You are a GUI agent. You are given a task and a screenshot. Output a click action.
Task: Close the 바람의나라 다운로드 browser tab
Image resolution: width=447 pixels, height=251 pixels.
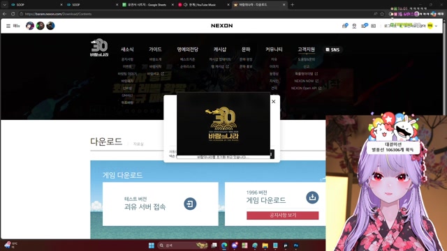pos(284,5)
